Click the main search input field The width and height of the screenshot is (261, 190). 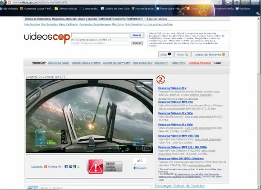coord(101,35)
